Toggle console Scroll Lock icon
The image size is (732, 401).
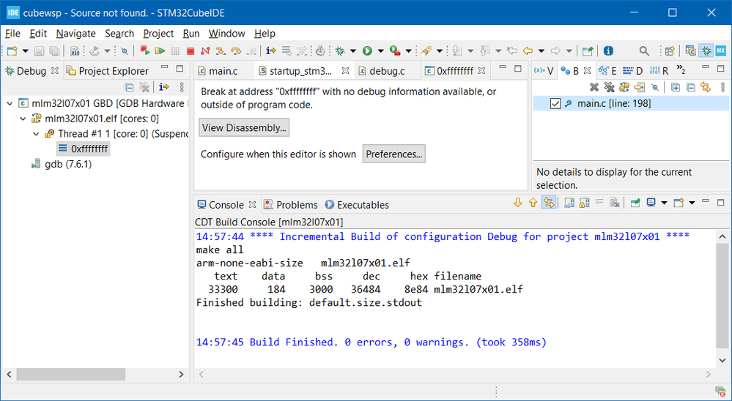pos(585,203)
